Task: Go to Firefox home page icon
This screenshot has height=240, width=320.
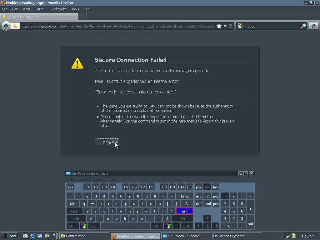Action: coord(314,26)
